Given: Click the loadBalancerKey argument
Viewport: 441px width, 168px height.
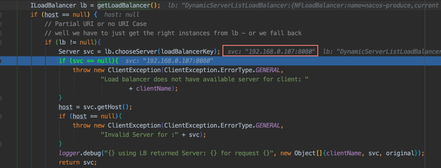Looking at the screenshot, I should coord(187,52).
